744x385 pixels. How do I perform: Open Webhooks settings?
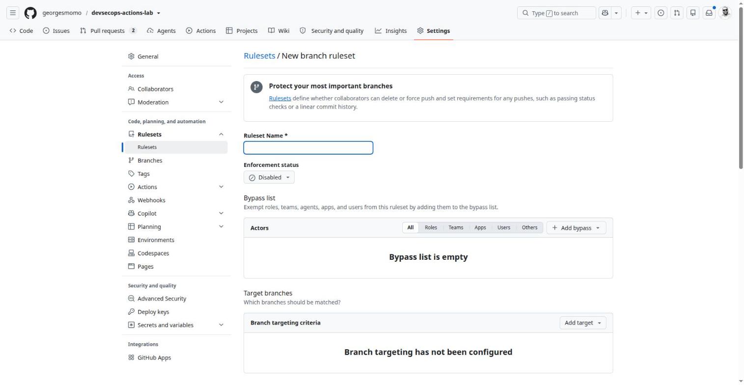pos(176,200)
